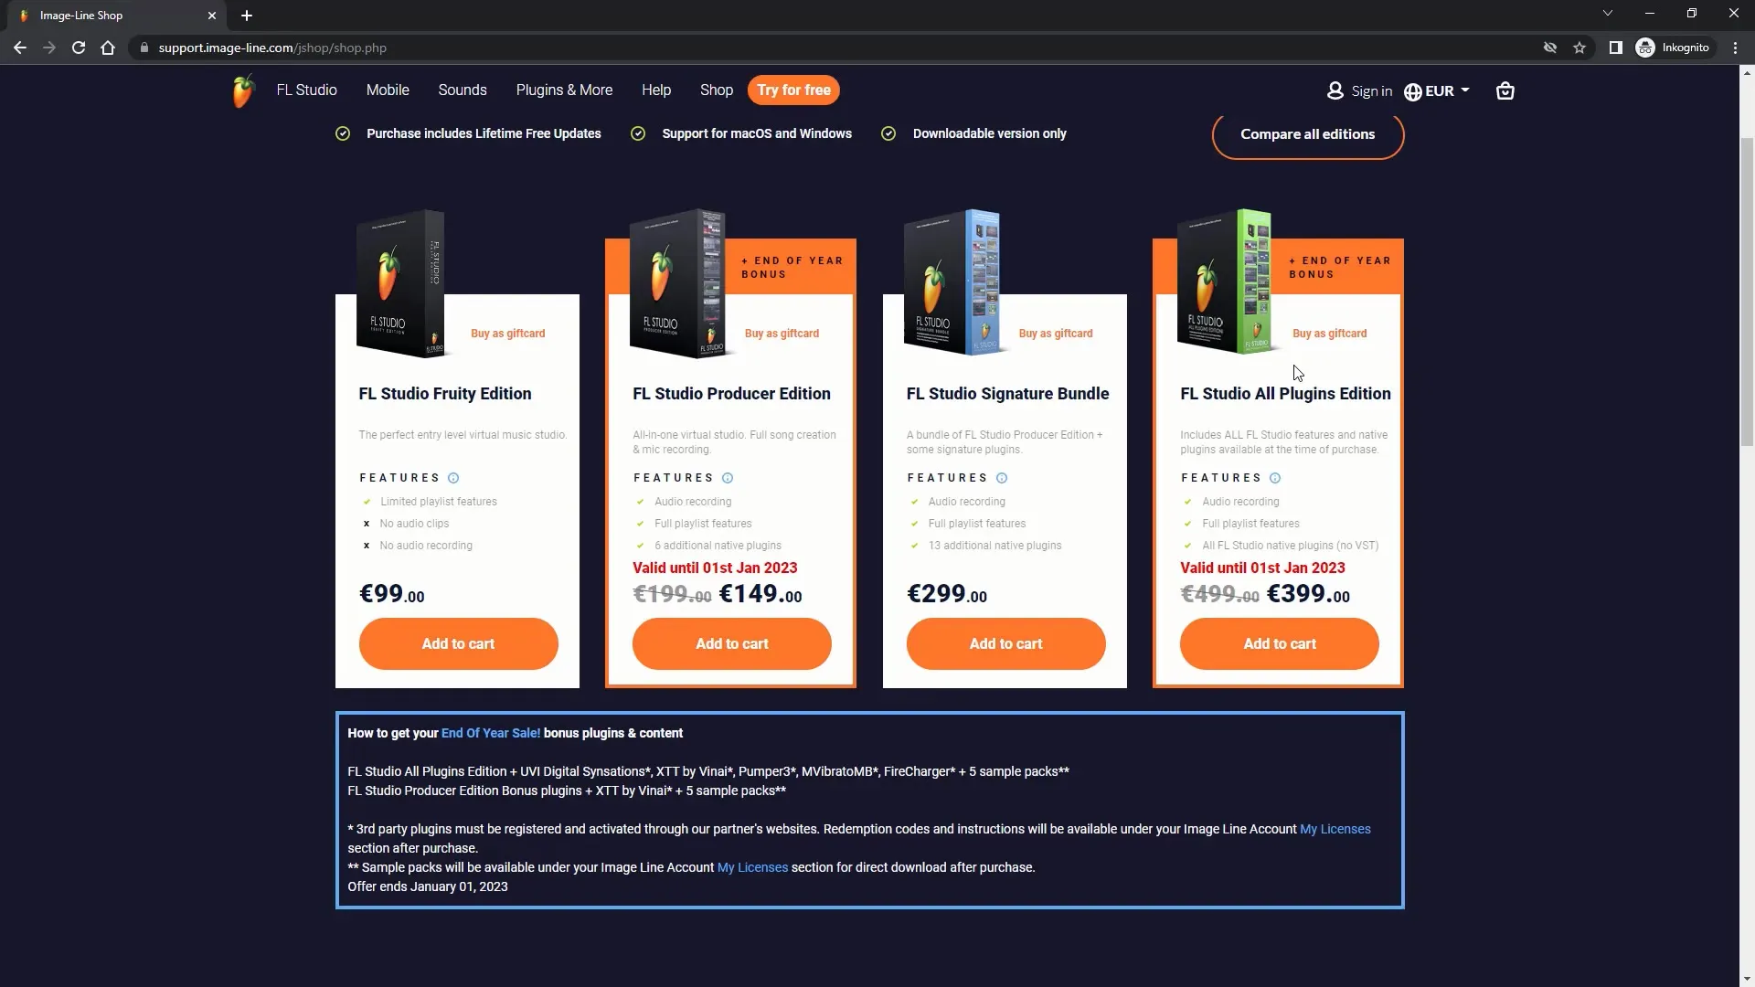1755x987 pixels.
Task: Click FL Studio Signature Bundle title
Action: [x=1007, y=394]
